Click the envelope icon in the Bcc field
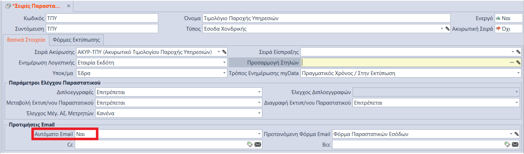Image resolution: width=524 pixels, height=154 pixels. click(x=515, y=144)
